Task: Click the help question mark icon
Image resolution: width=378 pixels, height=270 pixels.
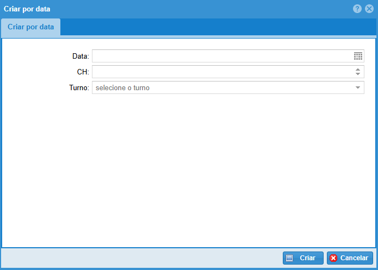Action: pos(357,9)
